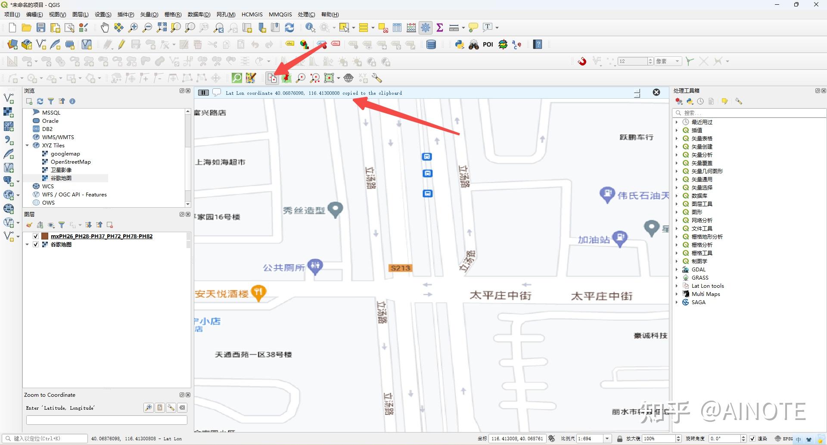Viewport: 827px width, 445px height.
Task: Expand the 矢量分析 toolbox group
Action: coord(677,155)
